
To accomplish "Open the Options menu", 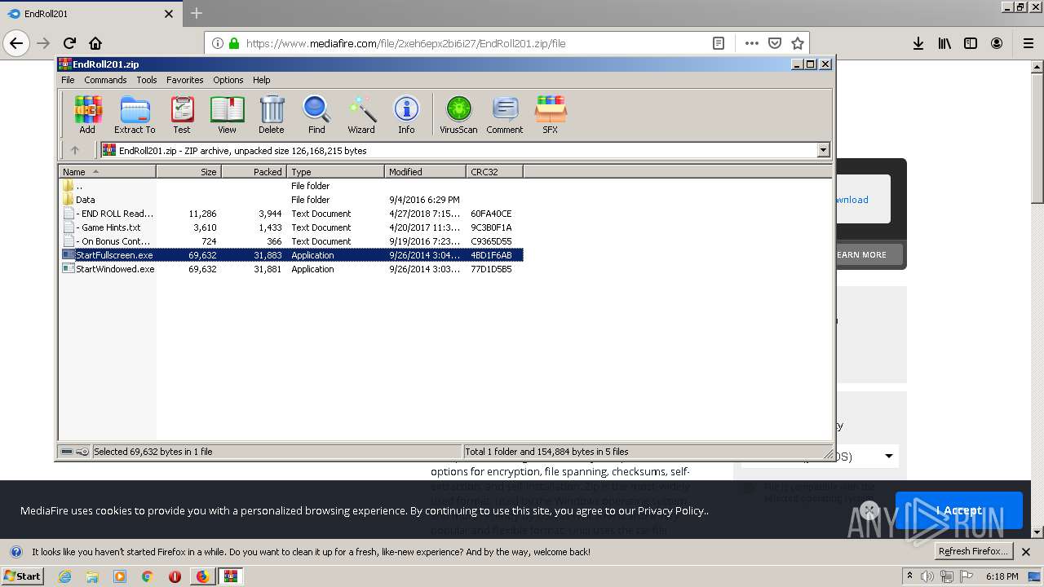I will click(x=228, y=80).
